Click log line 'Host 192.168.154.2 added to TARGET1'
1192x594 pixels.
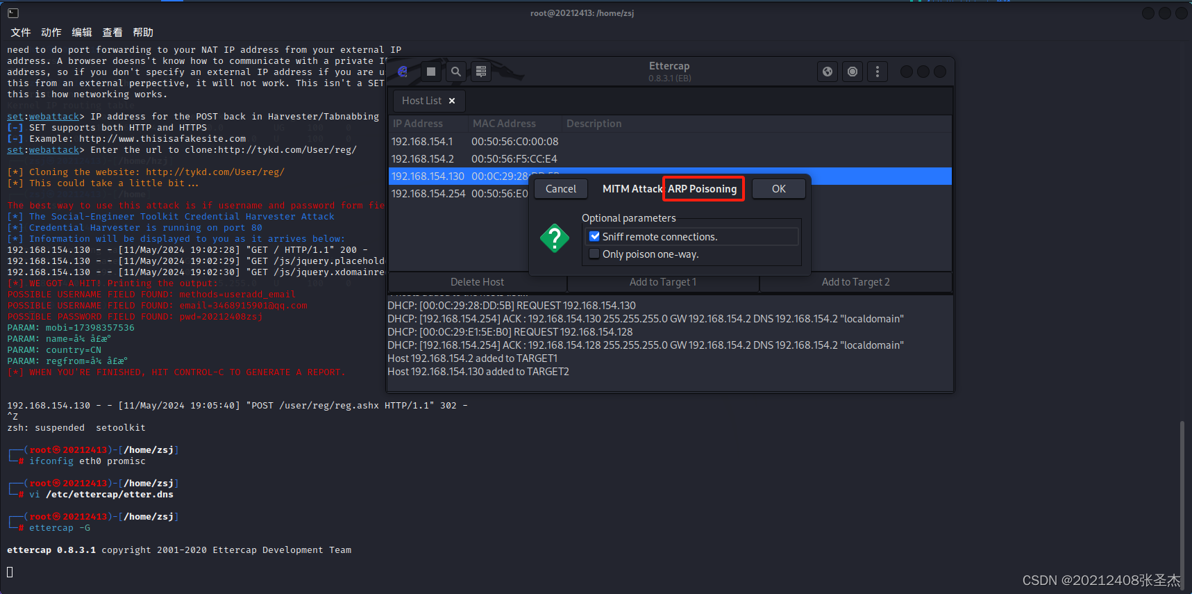(x=472, y=358)
